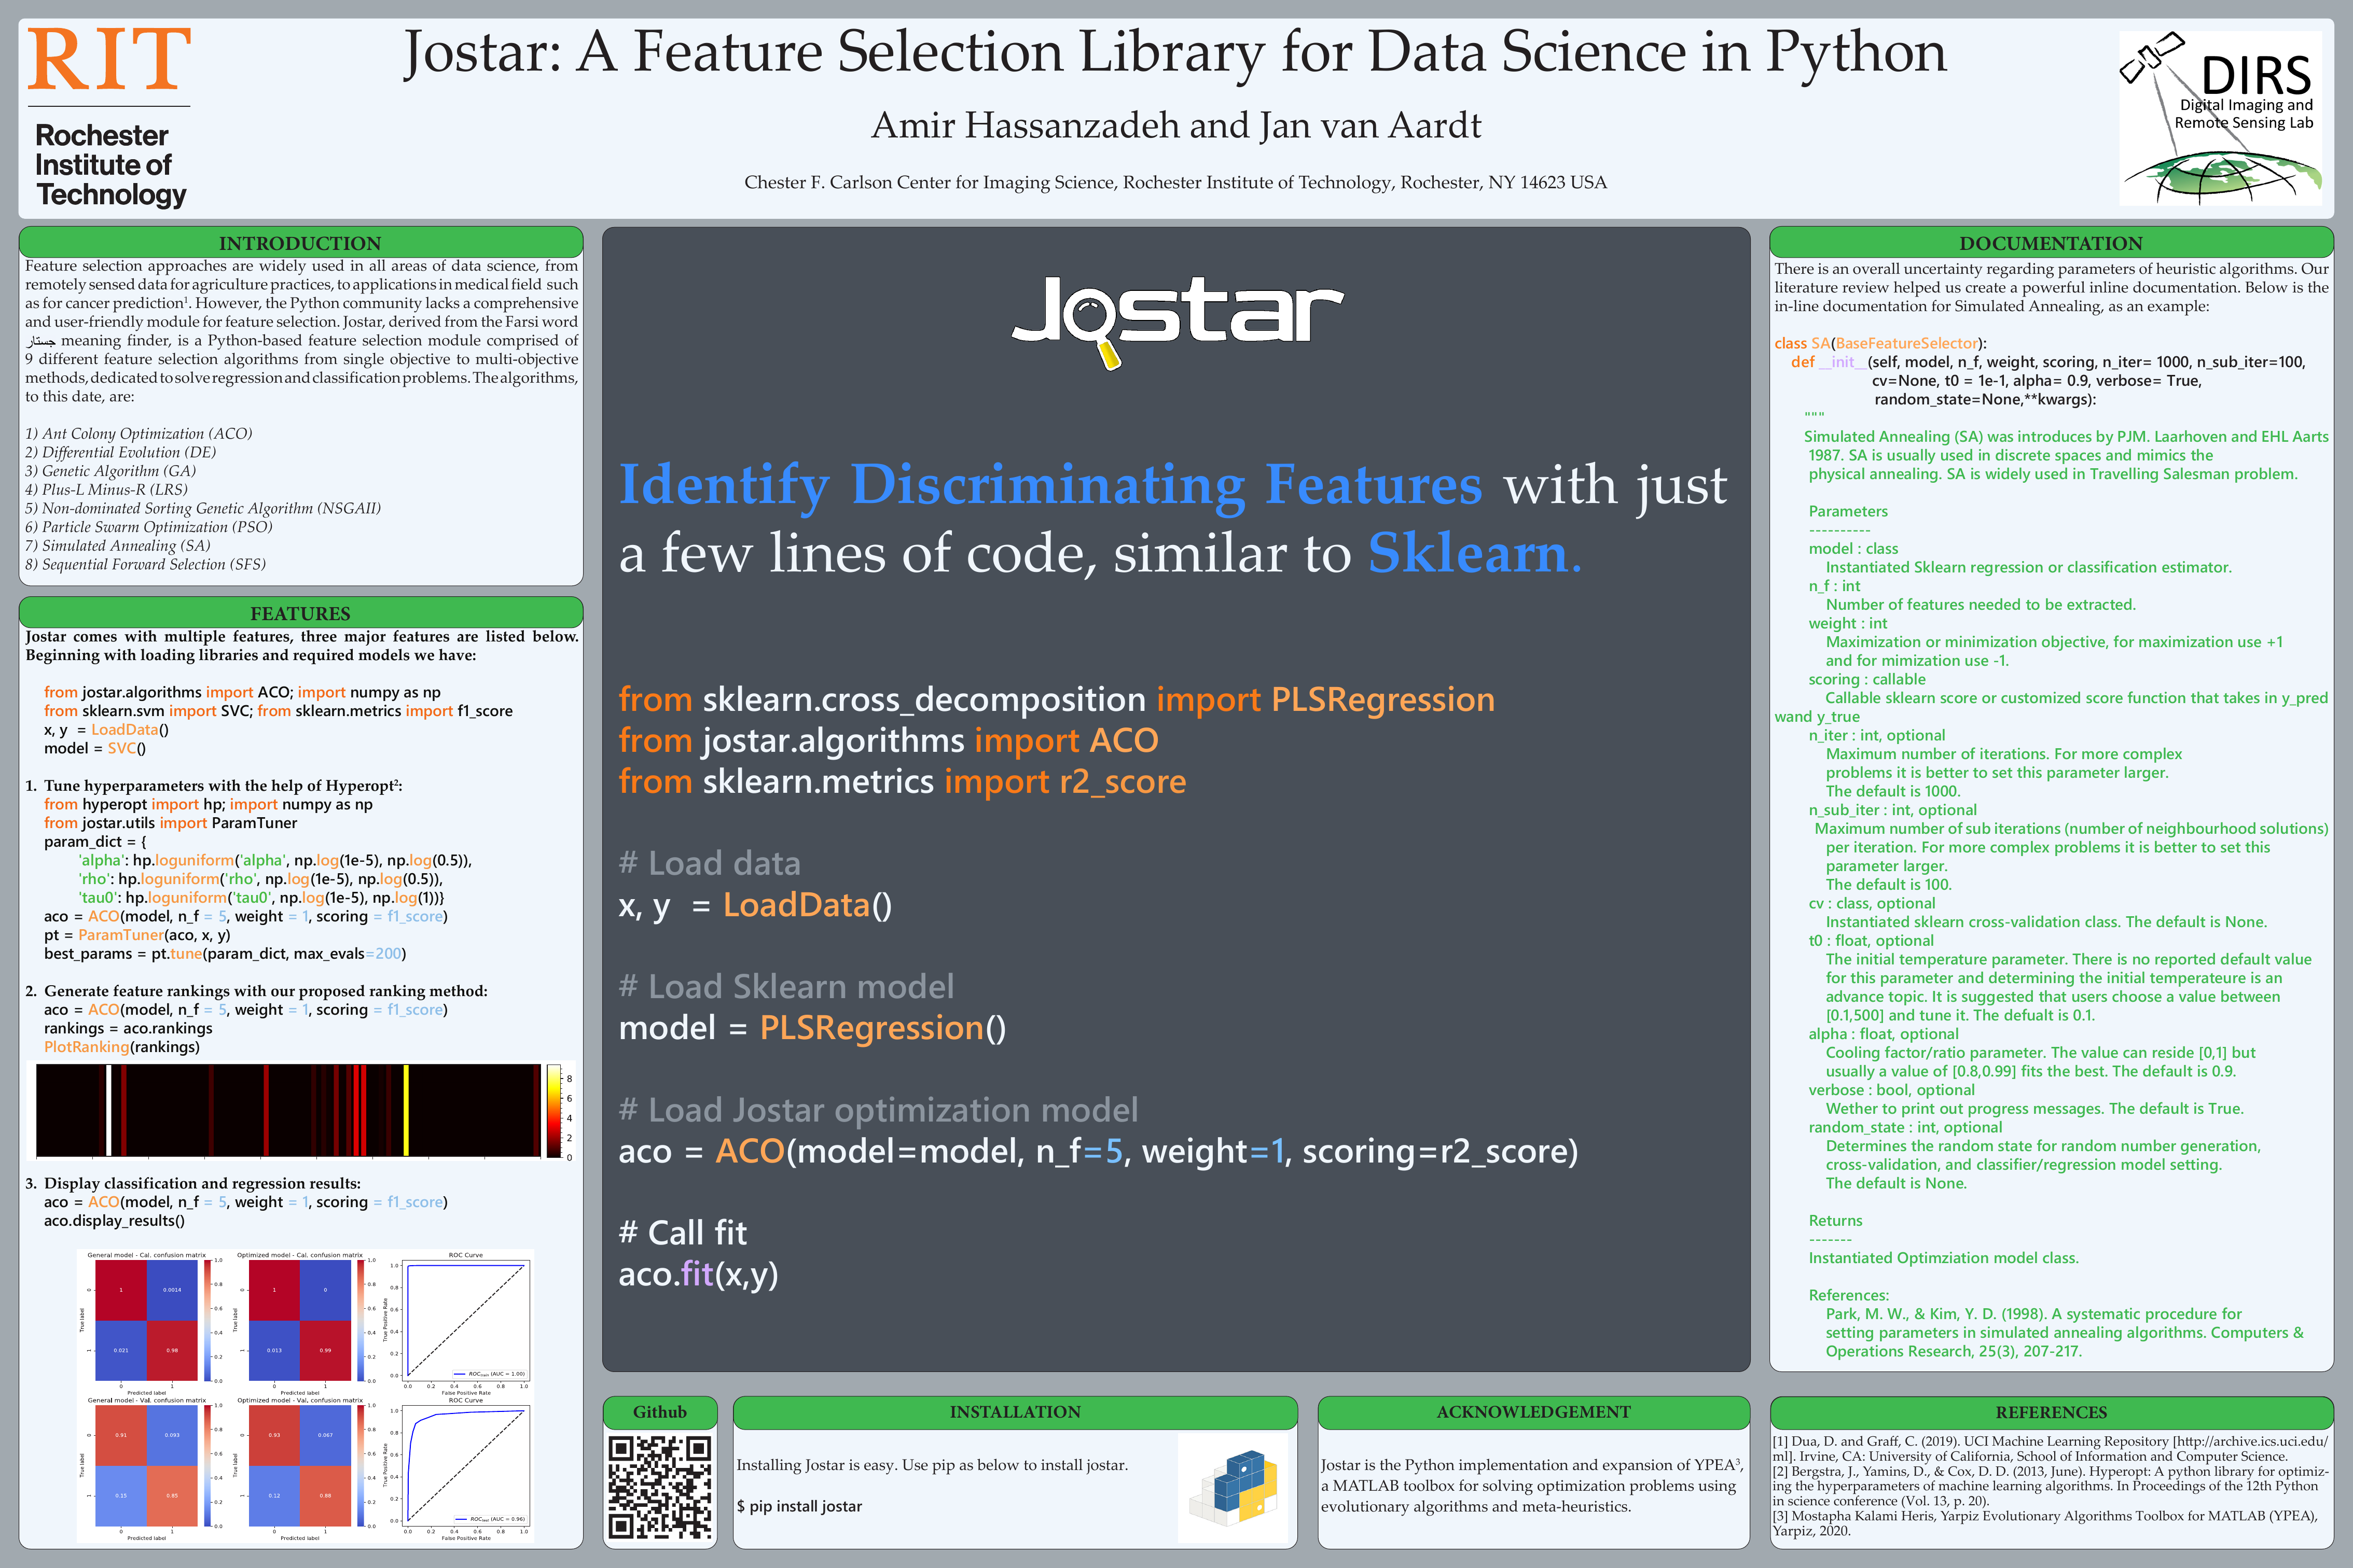Click '5) Non-dominated Sorting Genetic Algorithm (NSGAII)' item

pos(203,509)
